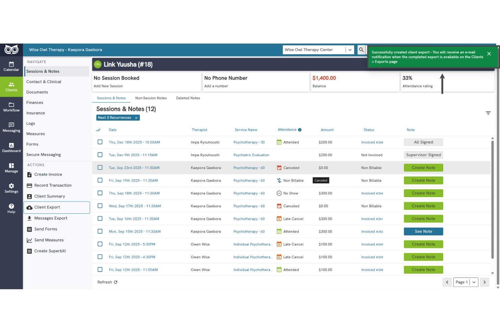Open Invoiced #342 link

click(x=372, y=232)
